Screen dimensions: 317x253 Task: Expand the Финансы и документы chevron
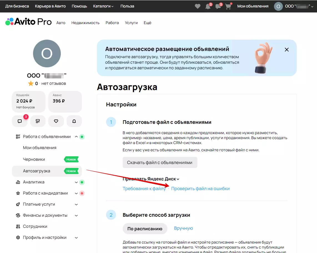pos(76,216)
